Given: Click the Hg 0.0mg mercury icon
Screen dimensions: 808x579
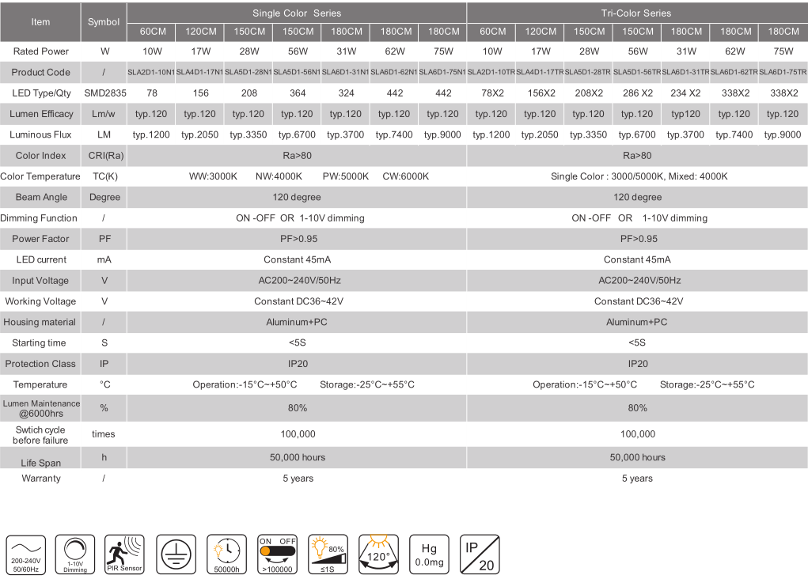Looking at the screenshot, I should pyautogui.click(x=429, y=554).
